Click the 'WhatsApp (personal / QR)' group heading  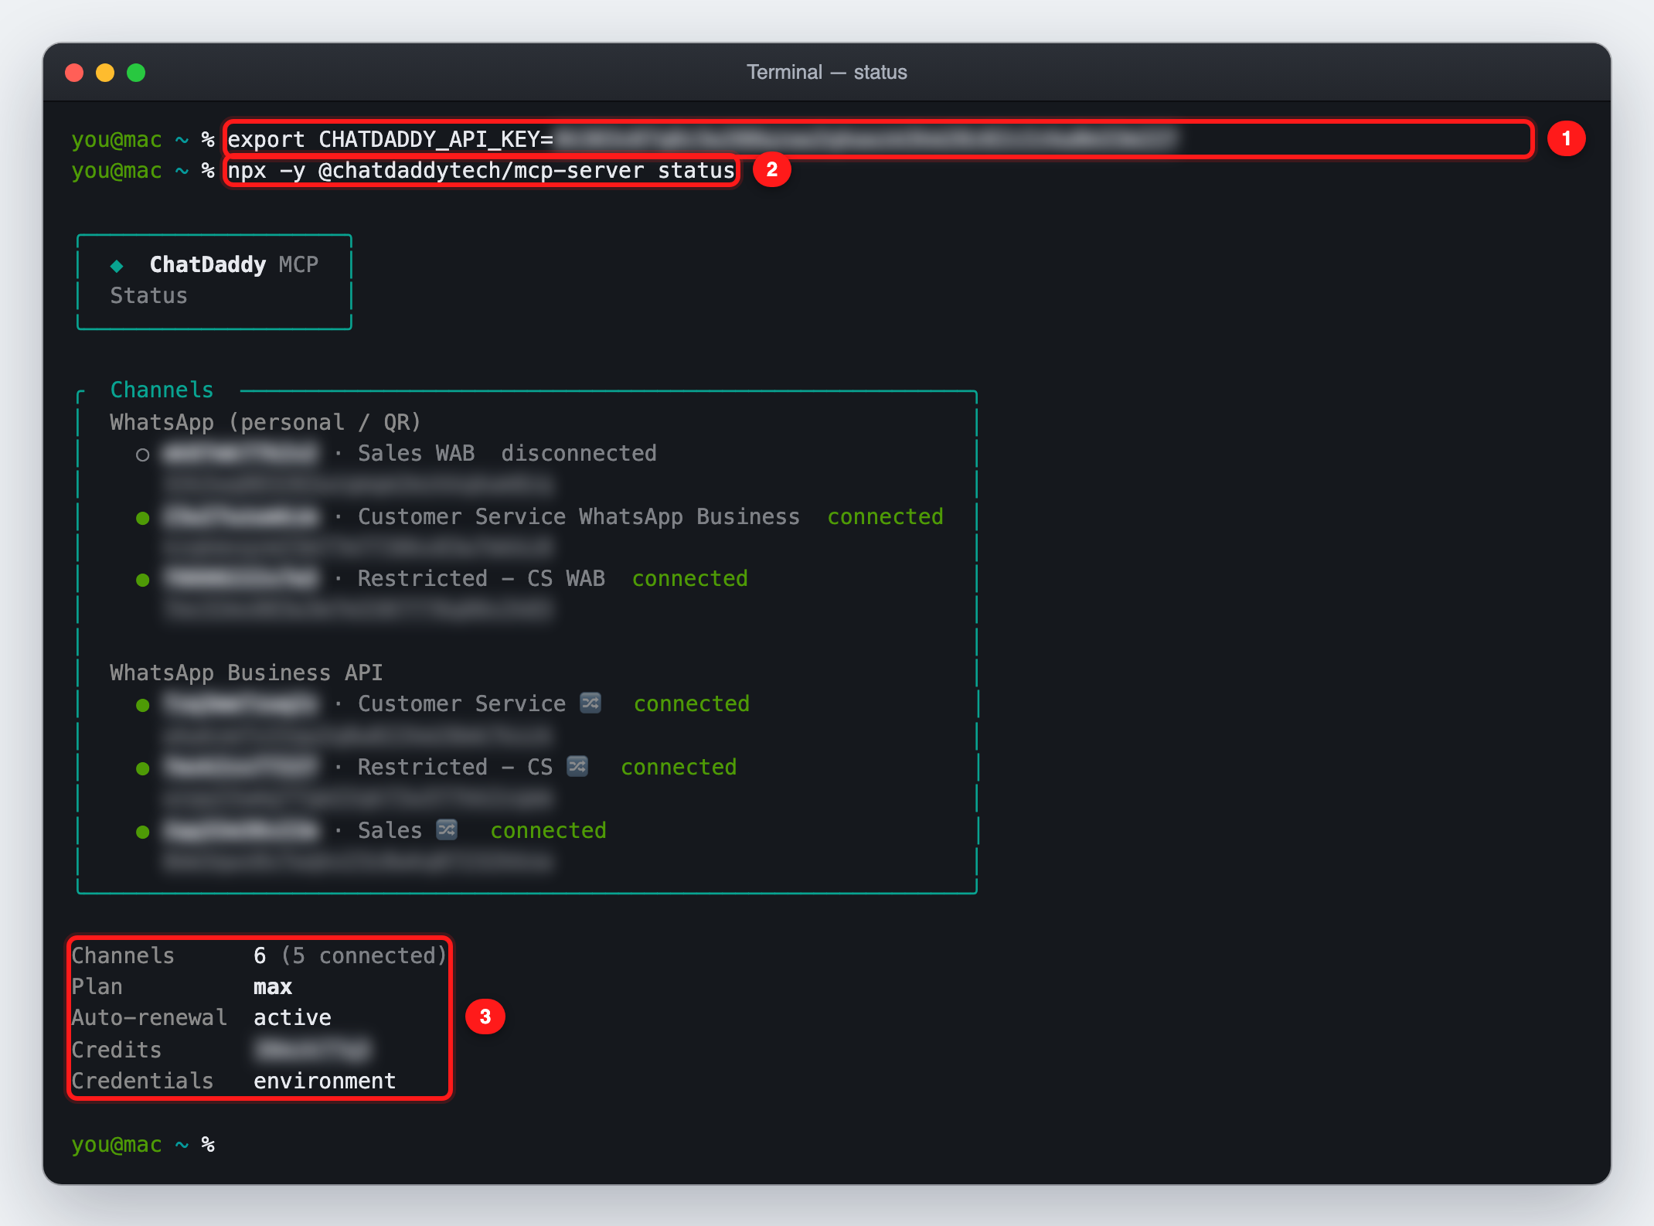pyautogui.click(x=265, y=422)
